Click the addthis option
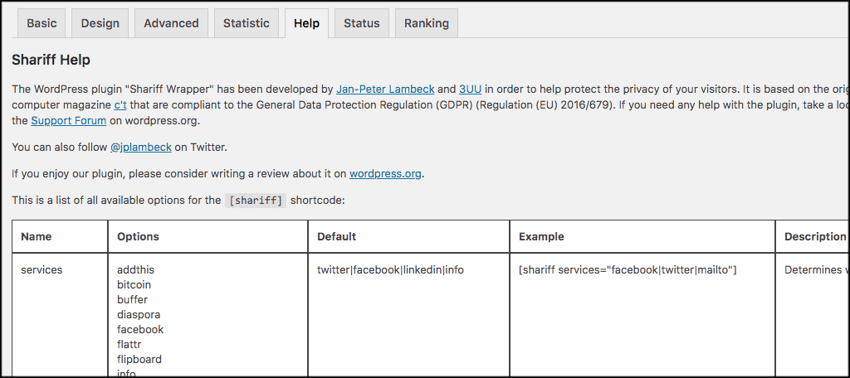850x378 pixels. (136, 269)
